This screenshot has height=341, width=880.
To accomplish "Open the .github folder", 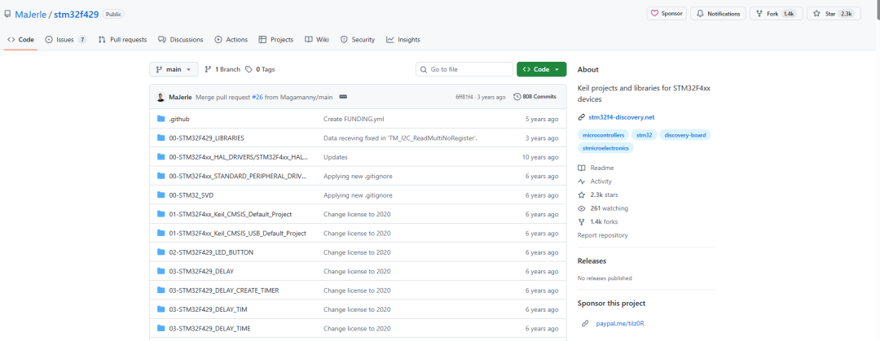I will tap(179, 119).
